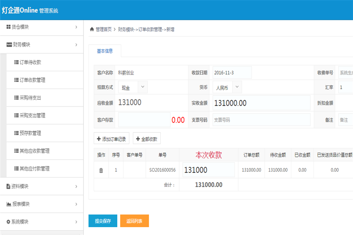
Task: Click the 报表模块 chart icon
Action: [x=9, y=204]
